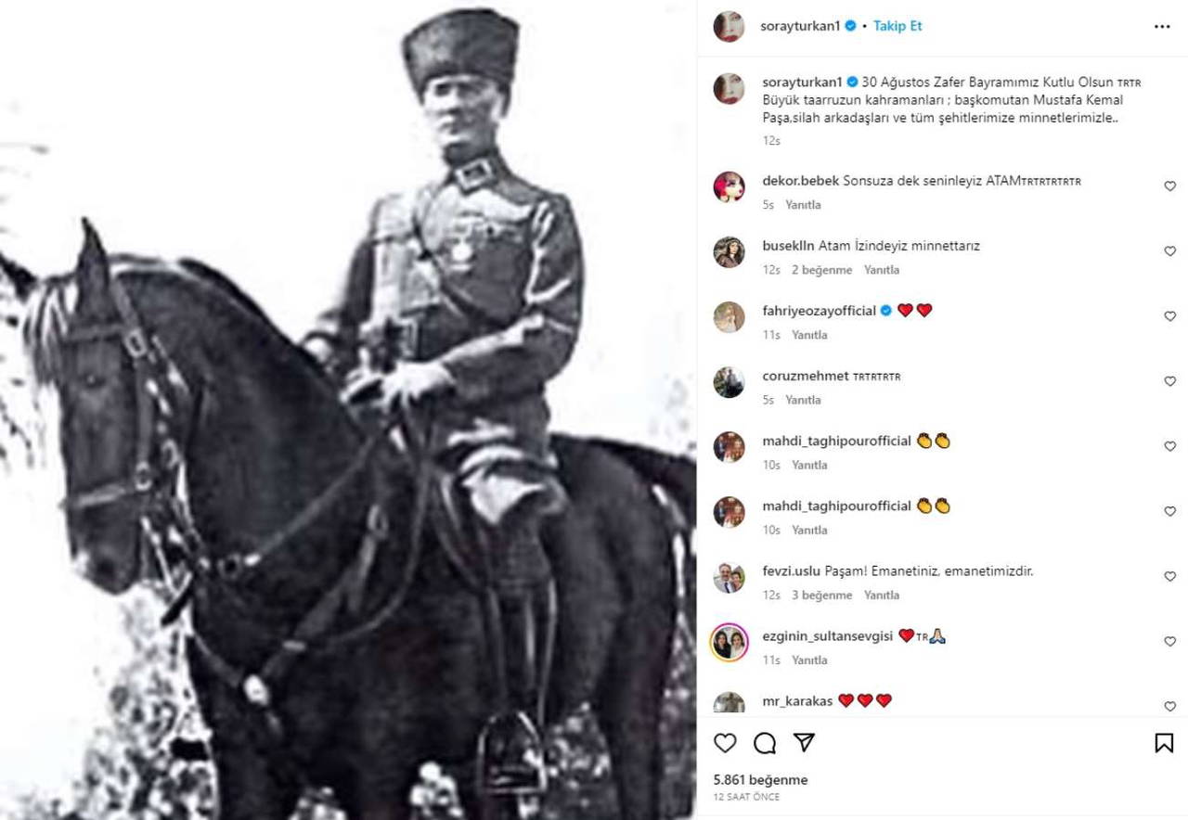Viewport: 1188px width, 820px height.
Task: Like coruzmehmet's comment
Action: tap(1169, 381)
